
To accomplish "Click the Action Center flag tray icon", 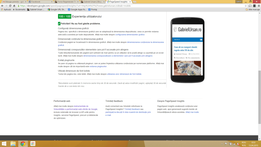I will coord(226,144).
